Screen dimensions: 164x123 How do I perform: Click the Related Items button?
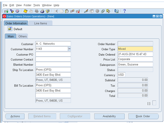[42, 116]
